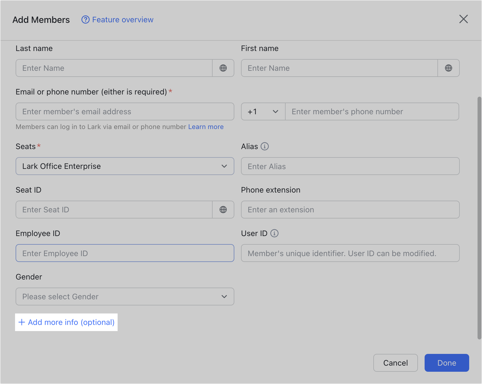The width and height of the screenshot is (482, 384).
Task: Click the Gender label
Action: click(x=29, y=277)
